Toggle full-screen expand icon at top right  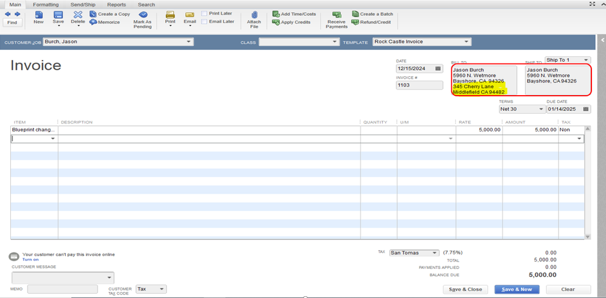pos(592,4)
